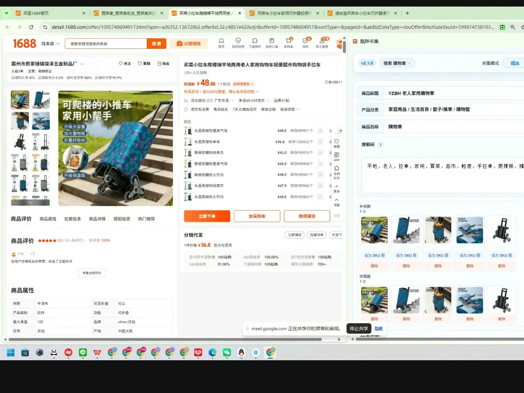Open 官方服务 icon in header

322,43
